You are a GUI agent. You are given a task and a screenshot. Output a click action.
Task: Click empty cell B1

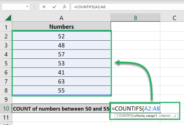136,27
